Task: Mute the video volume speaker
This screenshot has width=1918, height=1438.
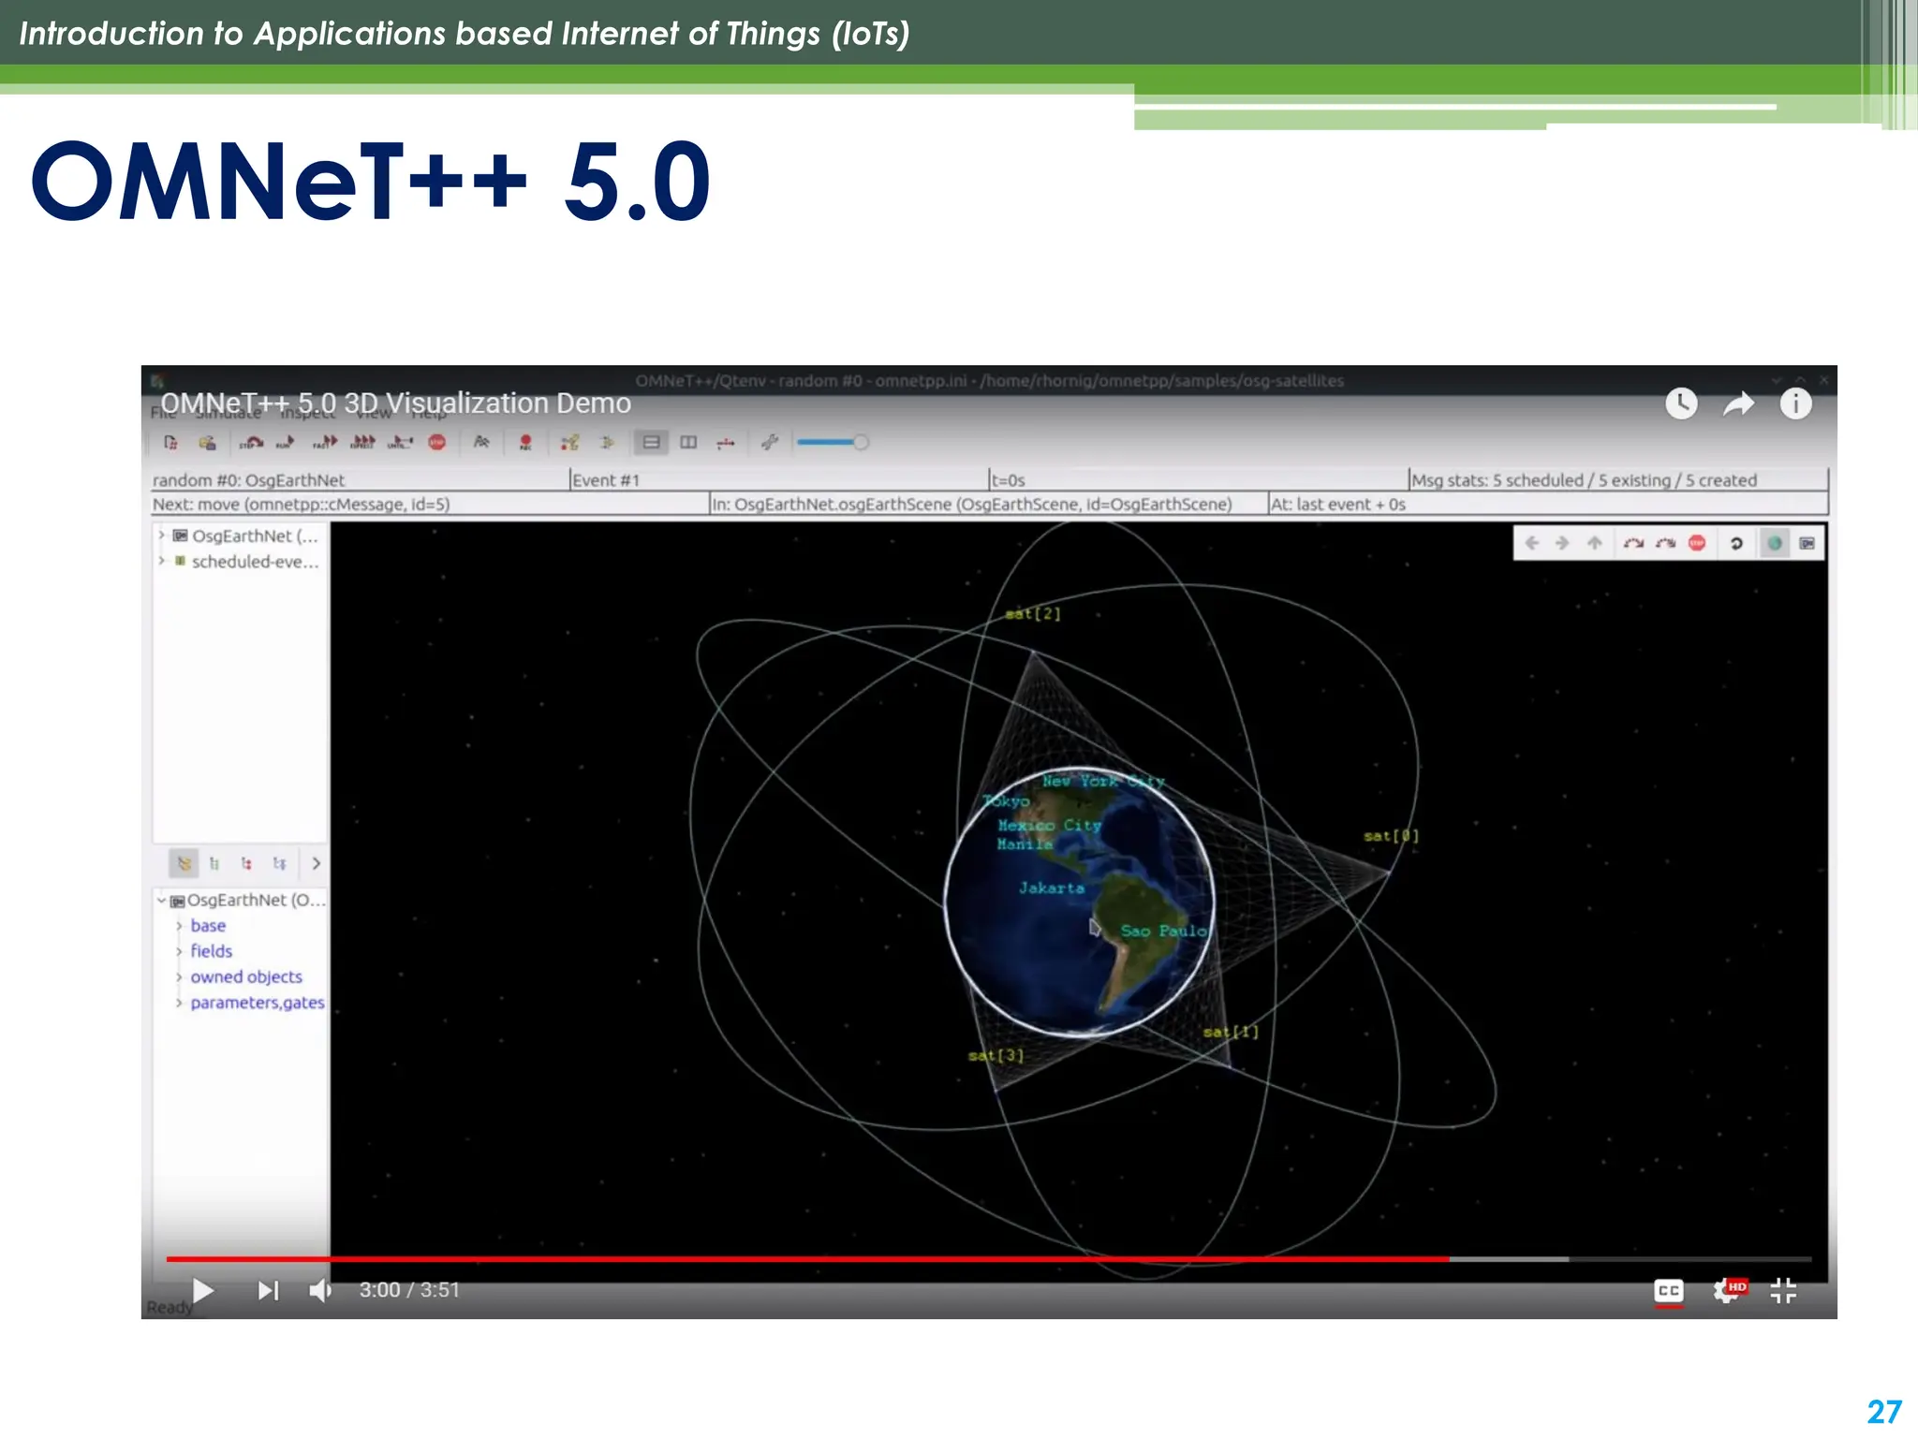Action: tap(320, 1290)
